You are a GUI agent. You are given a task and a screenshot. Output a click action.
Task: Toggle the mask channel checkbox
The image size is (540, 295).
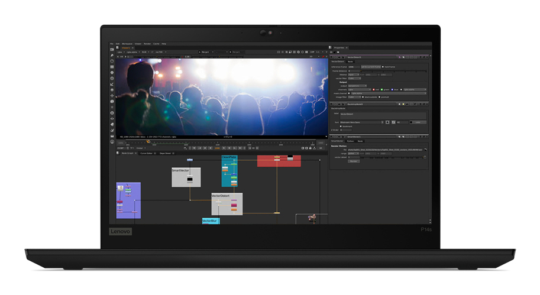(349, 93)
